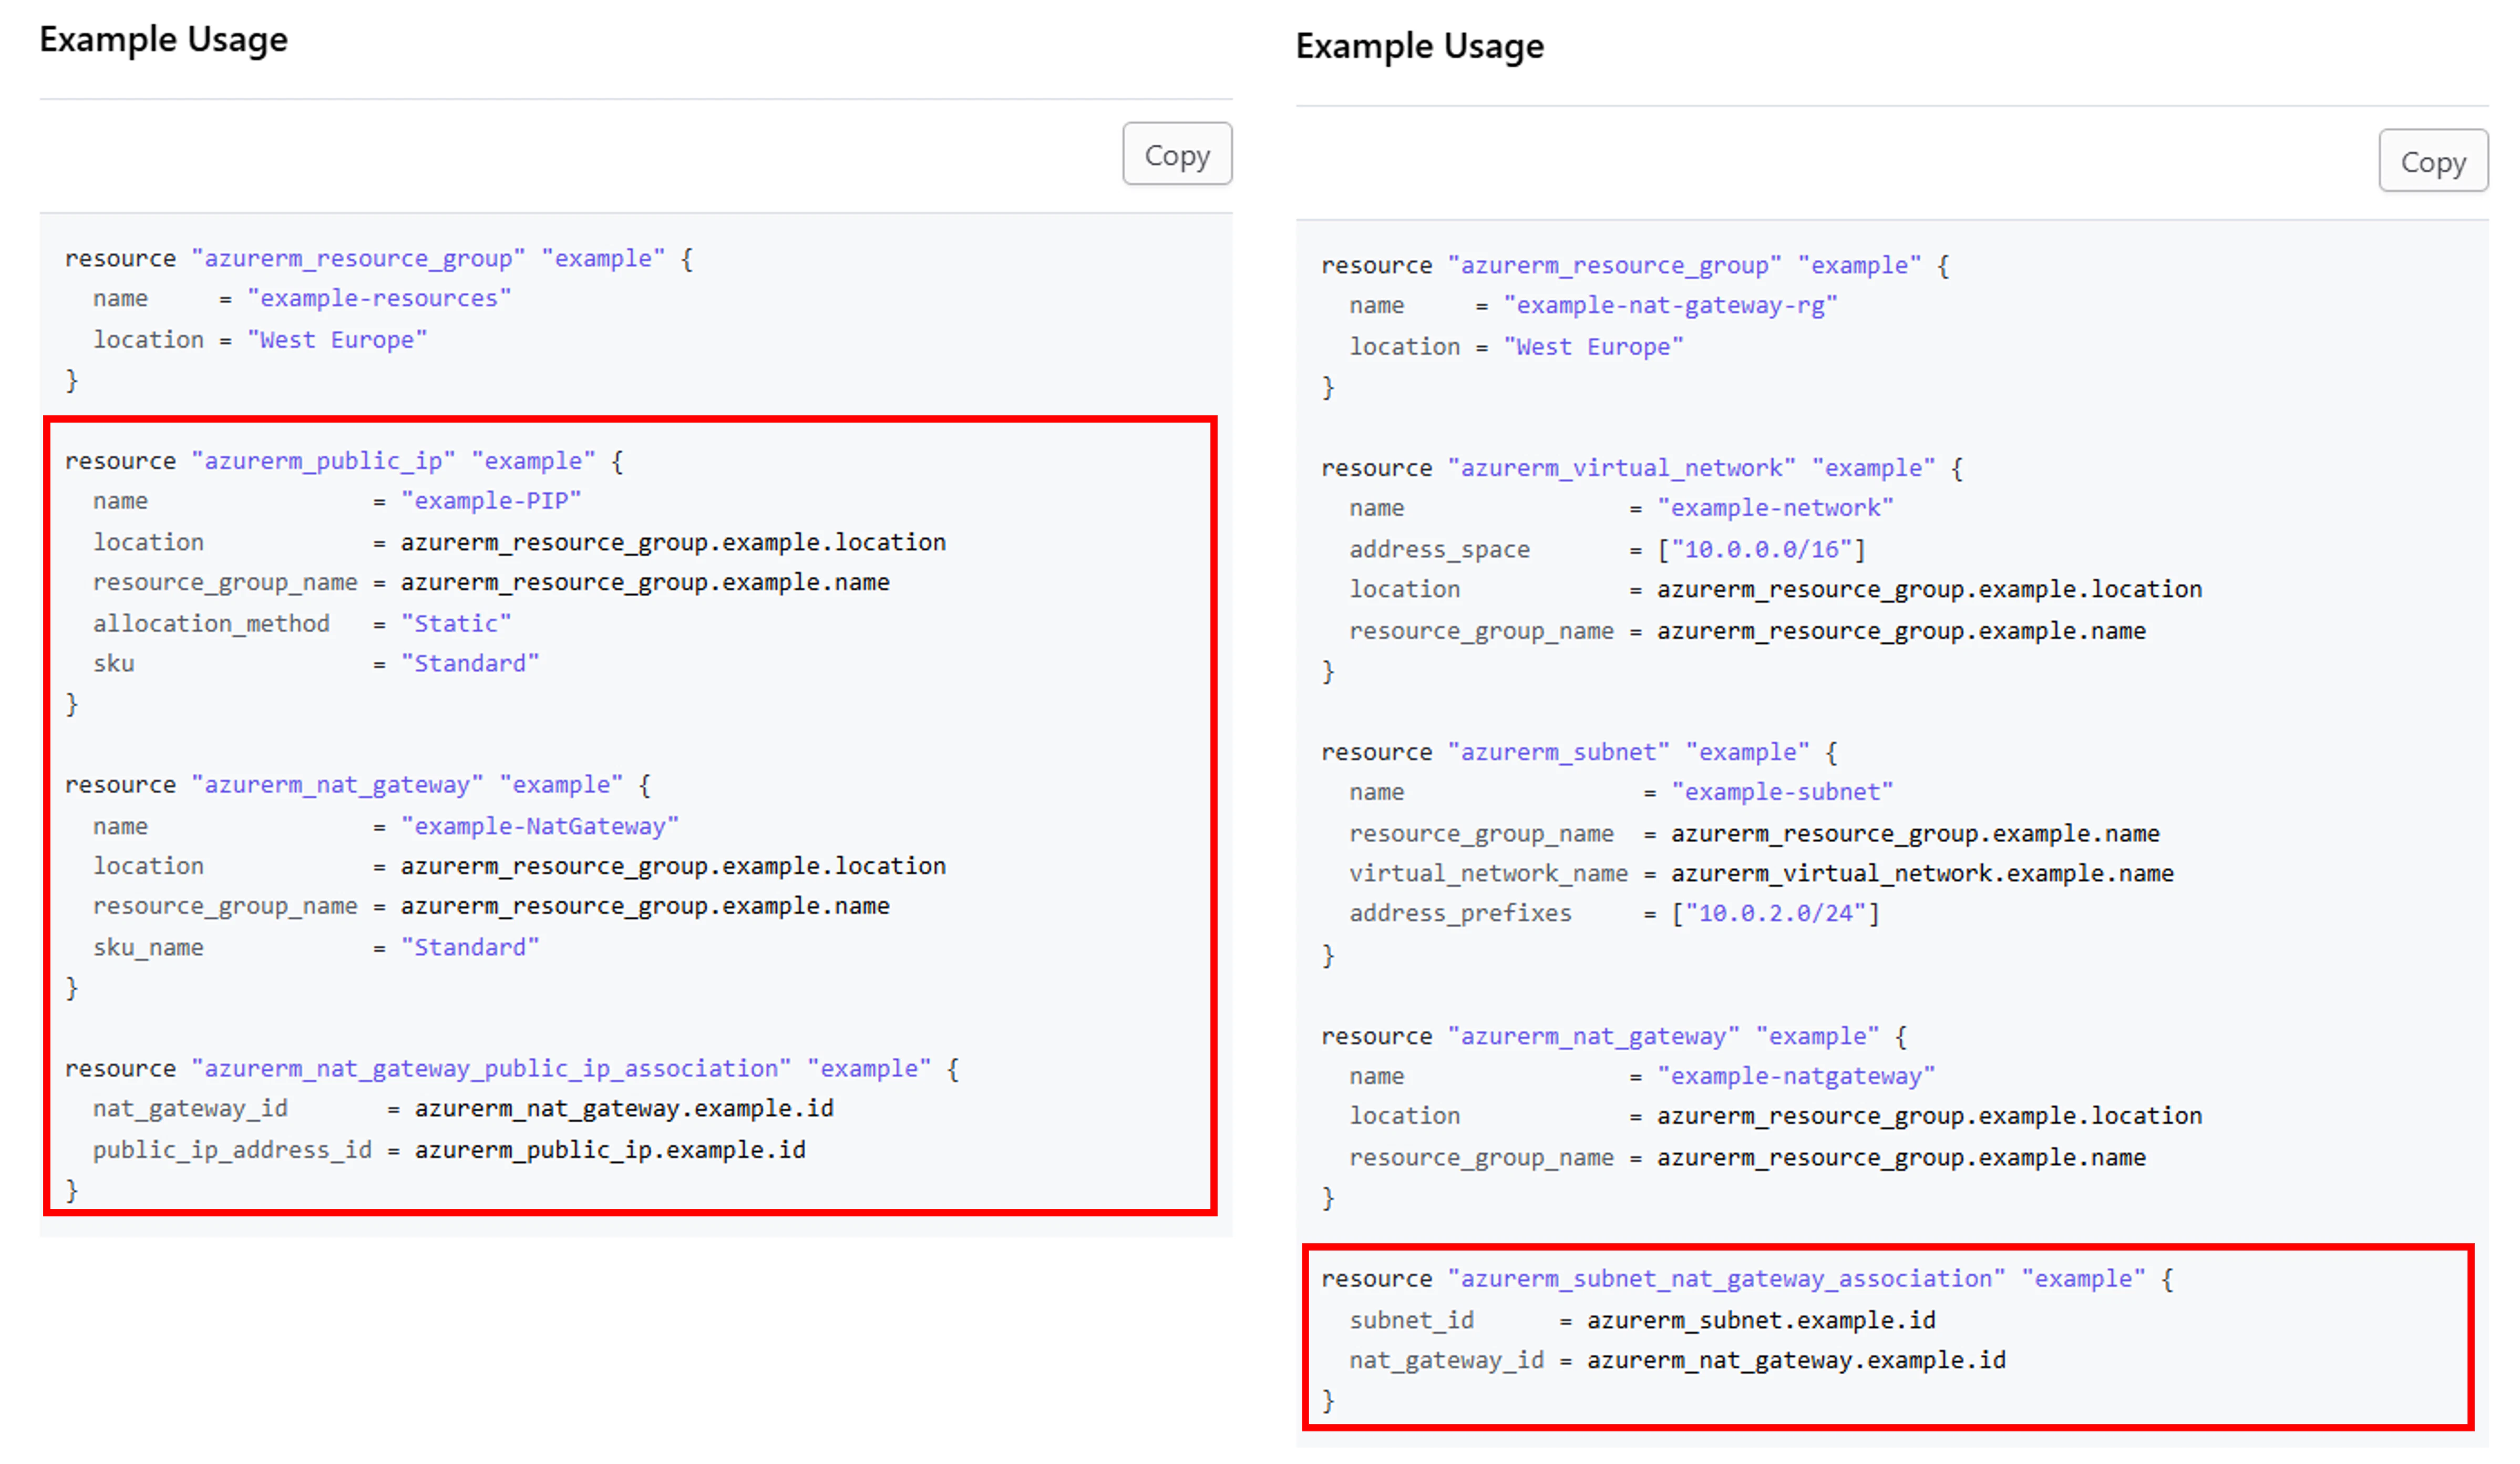The height and width of the screenshot is (1464, 2520).
Task: Select the right panel's "Example Usage" heading
Action: point(1419,47)
